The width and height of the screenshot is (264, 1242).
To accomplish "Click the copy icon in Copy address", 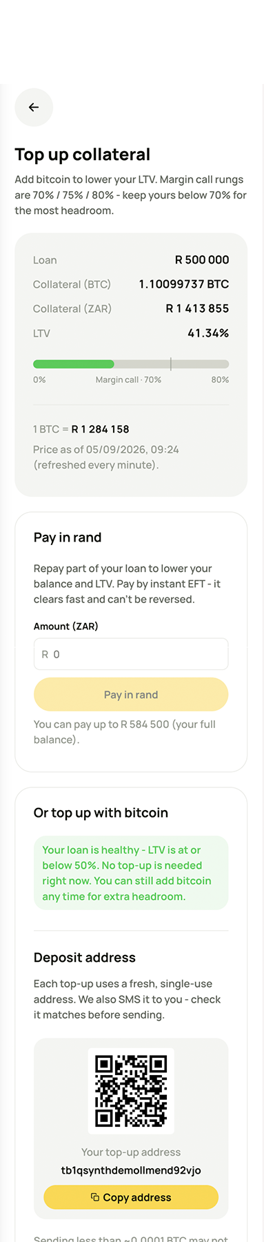I will tap(95, 1197).
